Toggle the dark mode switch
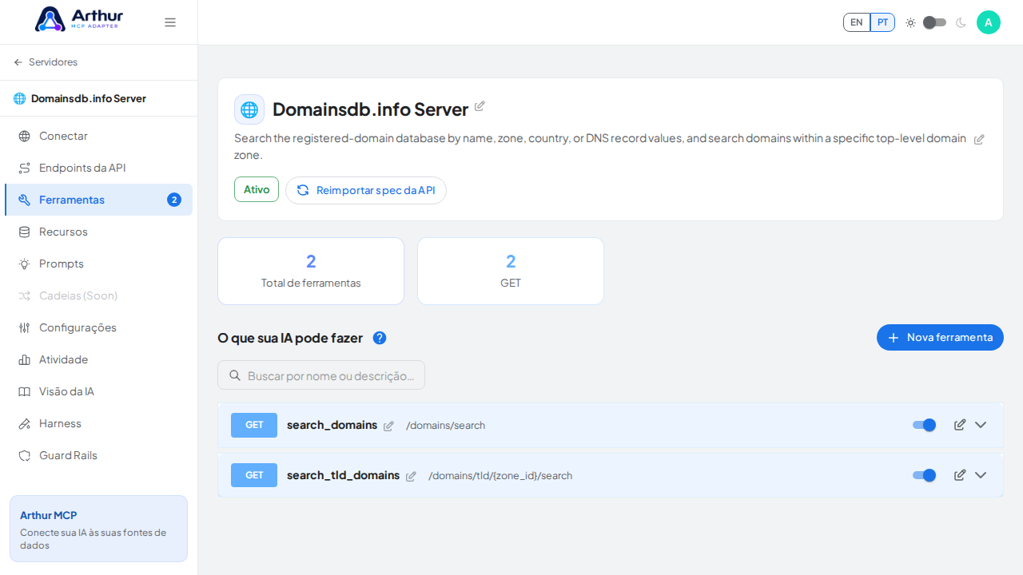 (934, 22)
